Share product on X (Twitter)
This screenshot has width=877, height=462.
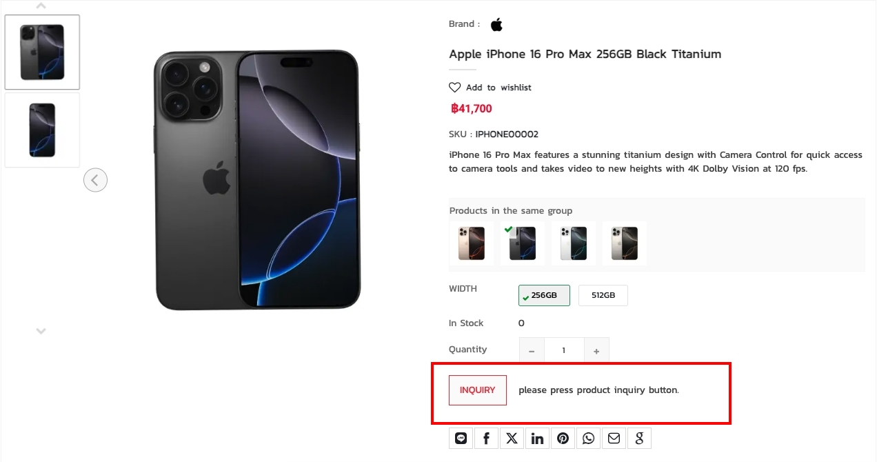pos(512,439)
